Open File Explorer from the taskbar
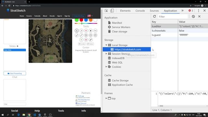The image size is (208, 117). 24,115
